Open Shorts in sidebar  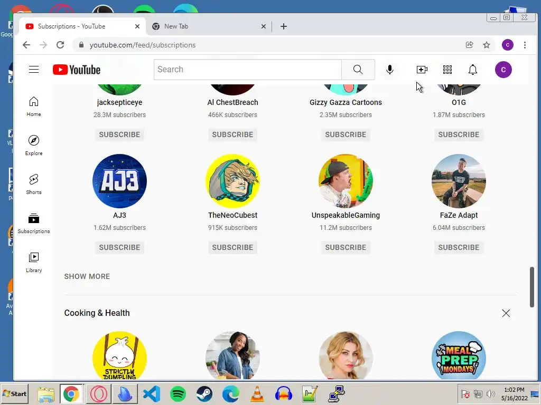coord(34,184)
